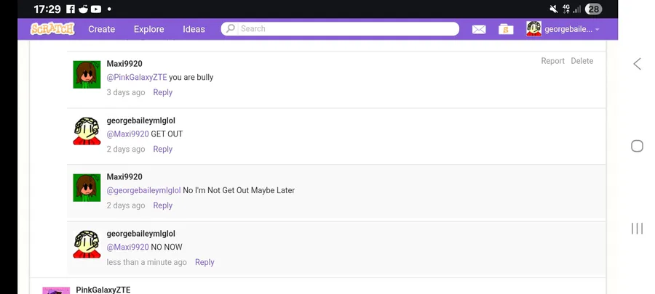This screenshot has height=294, width=655.
Task: Open Maxi9920 avatar on "Maybe Later" comment
Action: point(87,187)
